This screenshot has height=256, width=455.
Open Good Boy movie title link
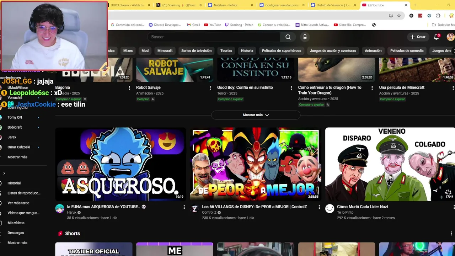click(x=245, y=87)
